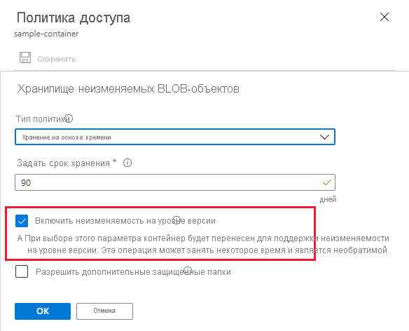Click the Разрешить дополнительные защищенные папки label text

coord(133,272)
